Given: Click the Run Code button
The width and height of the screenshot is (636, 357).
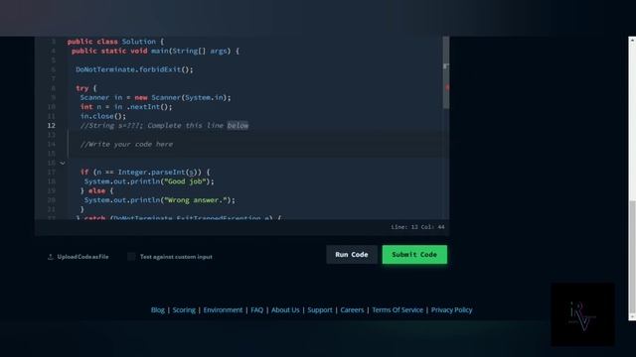Looking at the screenshot, I should [x=351, y=255].
